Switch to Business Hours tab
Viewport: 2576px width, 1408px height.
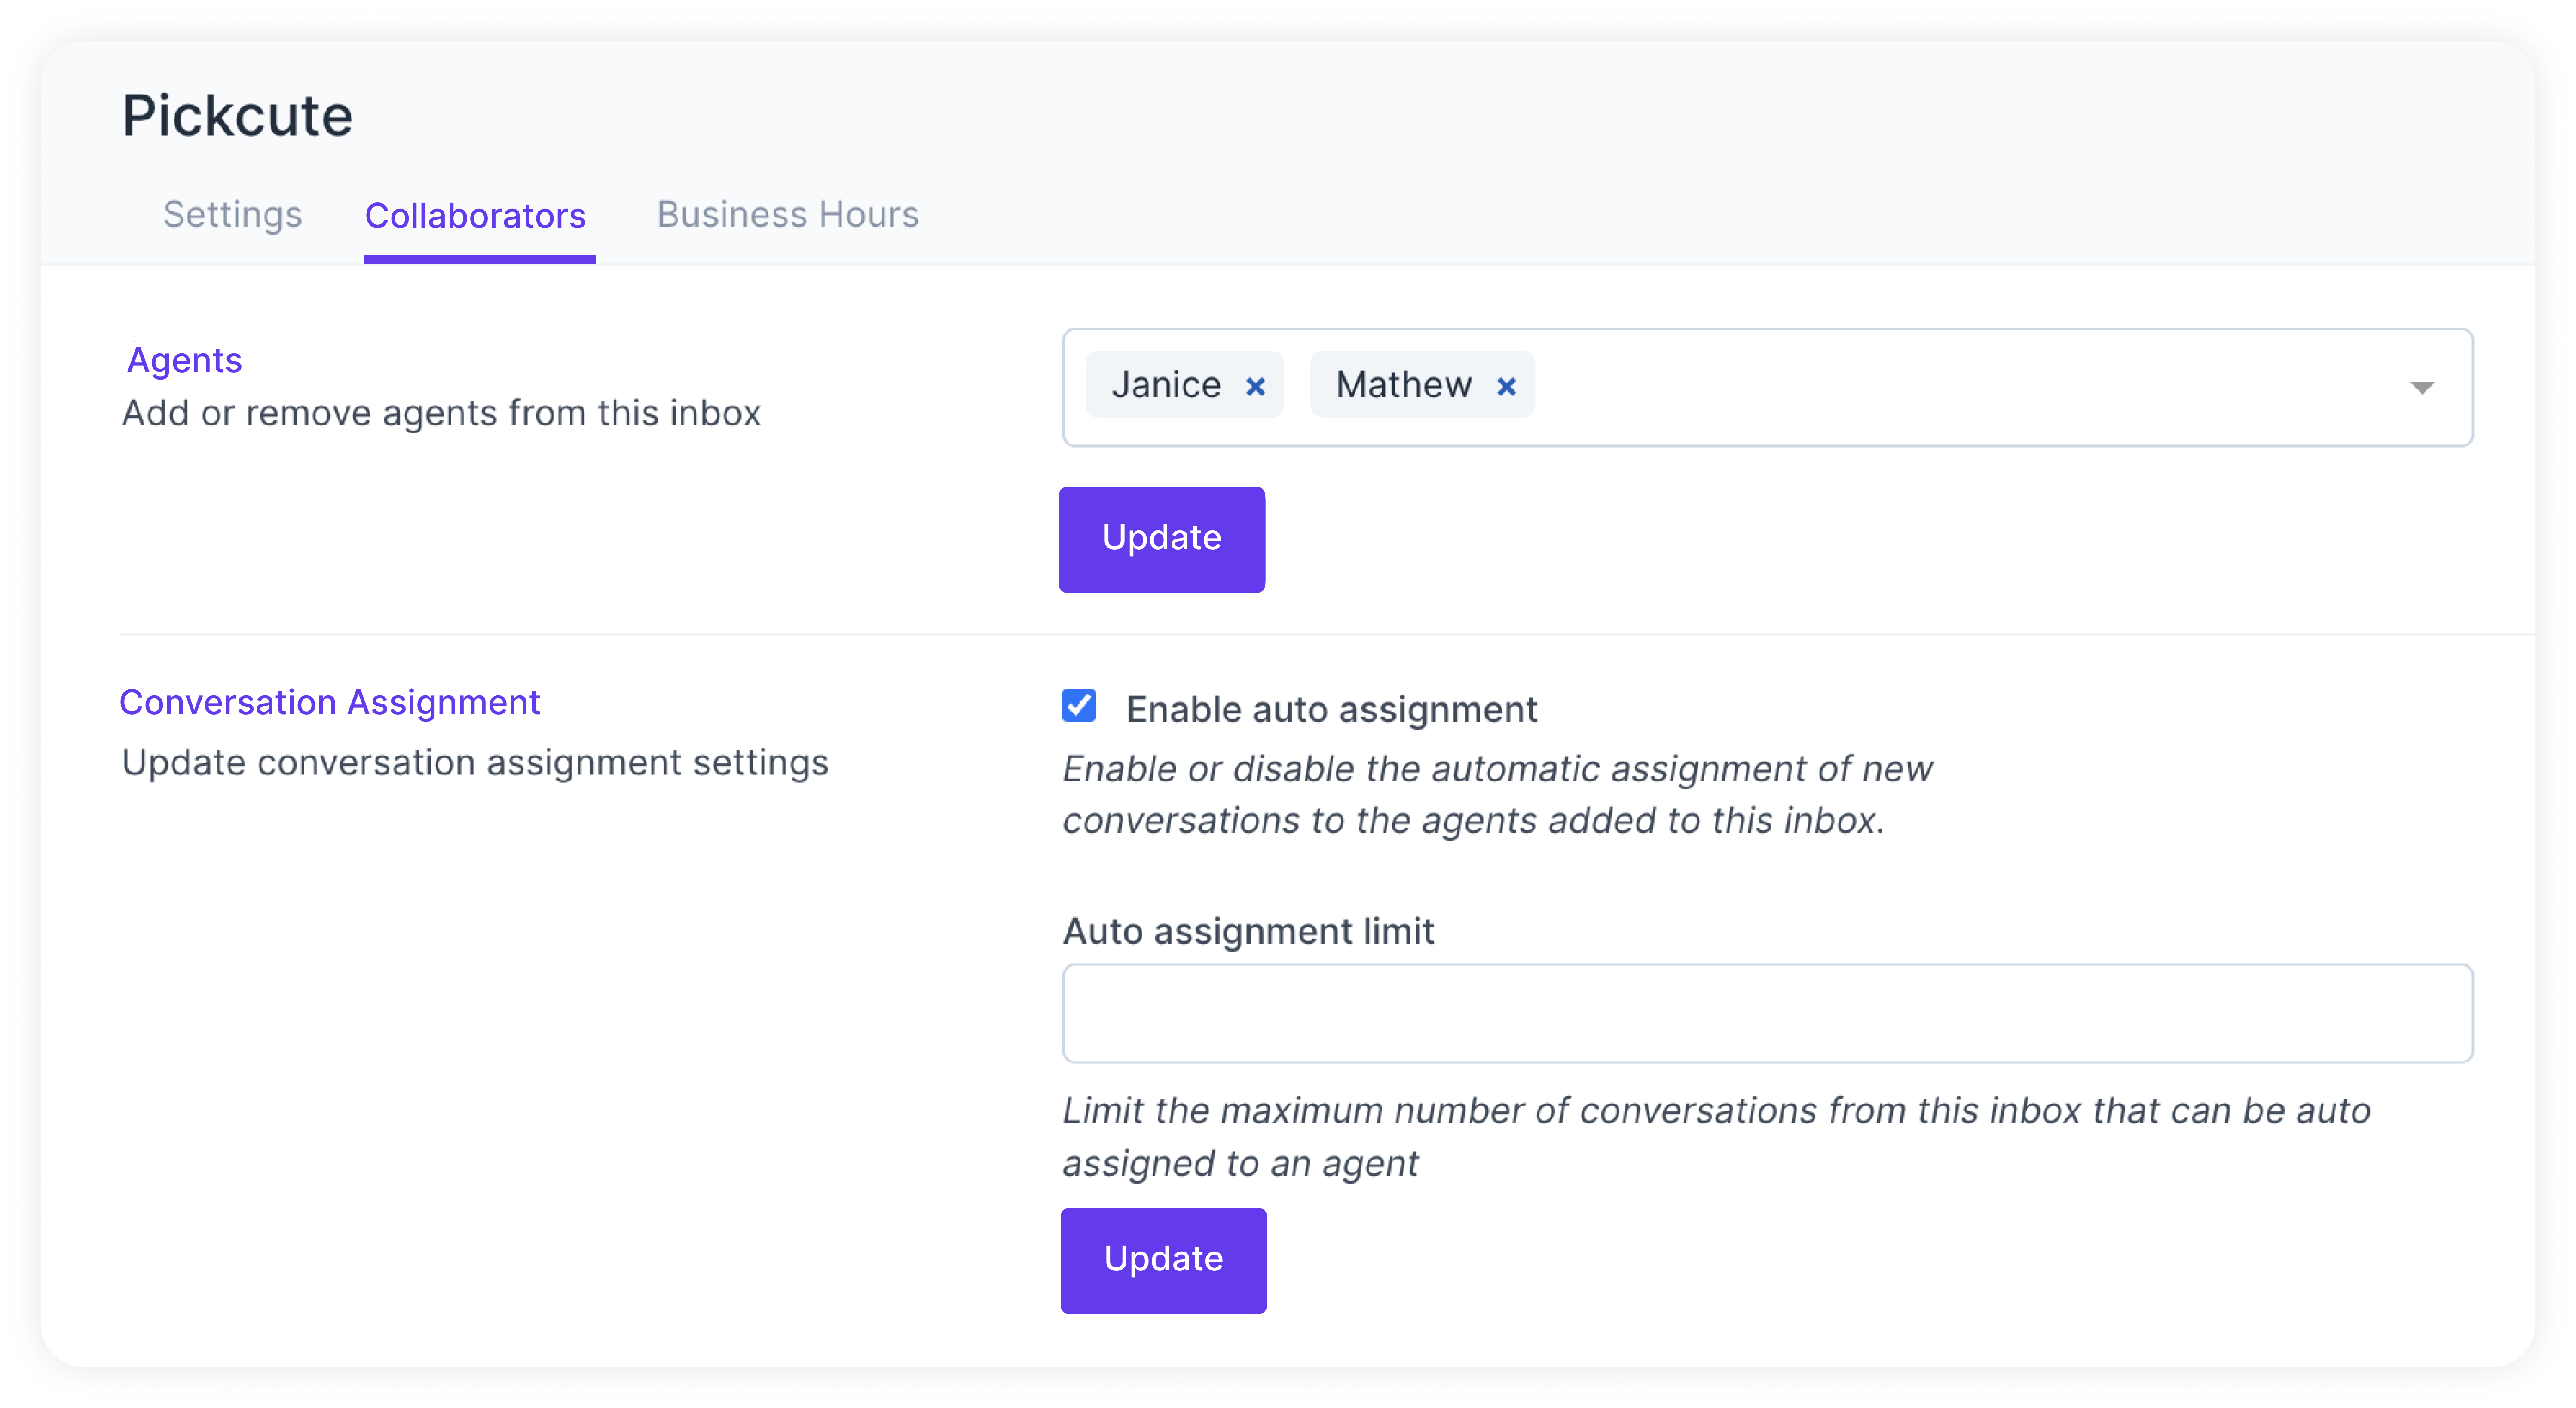(788, 215)
